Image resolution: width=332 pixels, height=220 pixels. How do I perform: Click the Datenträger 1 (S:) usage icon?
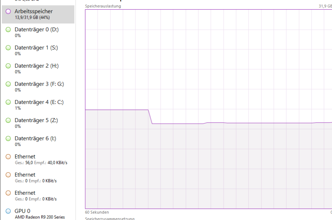tap(8, 48)
